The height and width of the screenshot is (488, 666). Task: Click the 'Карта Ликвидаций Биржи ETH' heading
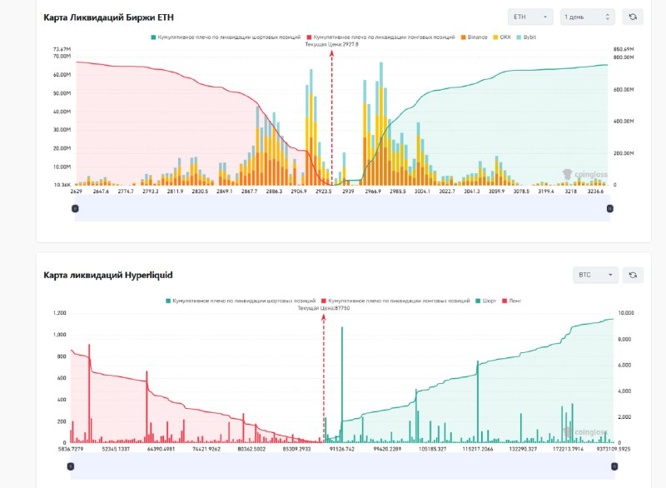109,17
